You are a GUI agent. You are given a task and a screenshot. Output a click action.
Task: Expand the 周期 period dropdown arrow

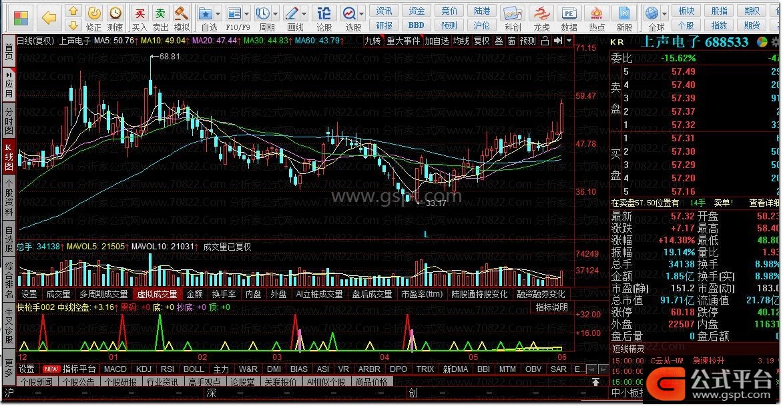click(x=274, y=14)
